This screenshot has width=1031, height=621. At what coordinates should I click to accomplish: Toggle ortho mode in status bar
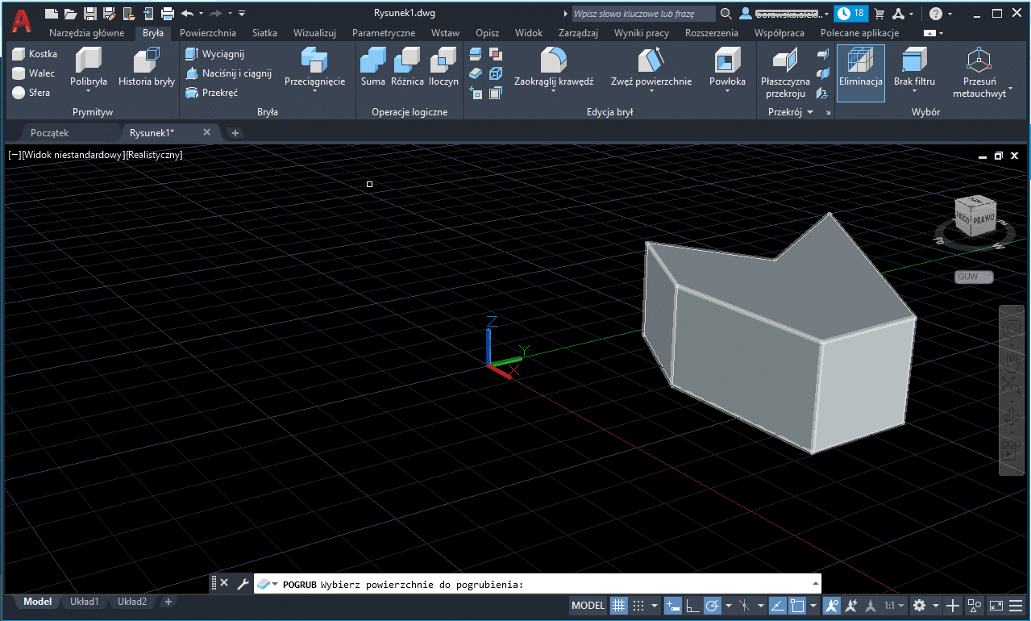pyautogui.click(x=692, y=605)
